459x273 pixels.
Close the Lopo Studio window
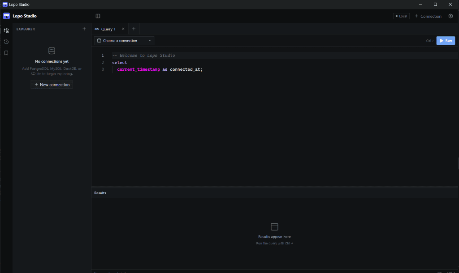[450, 4]
